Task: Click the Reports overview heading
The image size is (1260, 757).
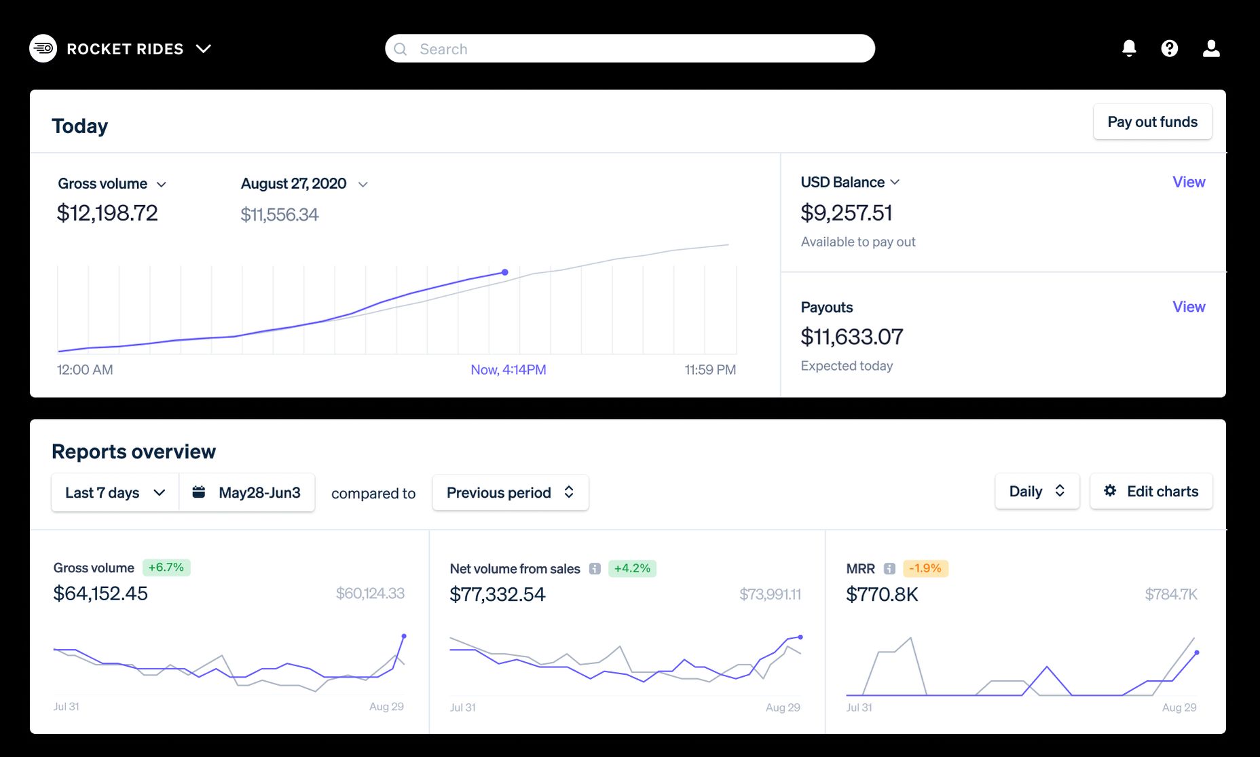Action: [x=134, y=451]
